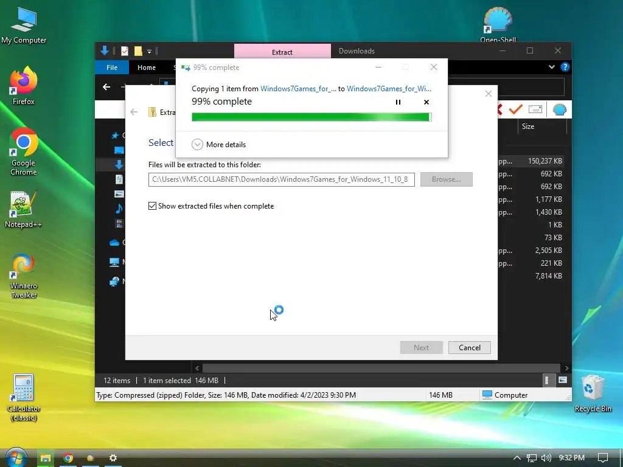Click the horizontal scrollbar in Explorer
The height and width of the screenshot is (467, 623).
[x=381, y=368]
